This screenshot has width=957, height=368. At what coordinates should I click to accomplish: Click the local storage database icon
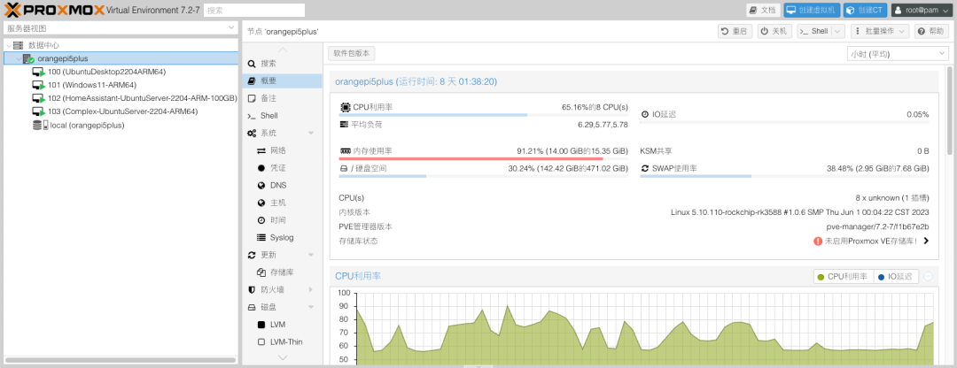pyautogui.click(x=40, y=125)
